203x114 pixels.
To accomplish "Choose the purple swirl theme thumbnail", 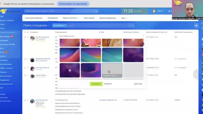I will 91,70.
